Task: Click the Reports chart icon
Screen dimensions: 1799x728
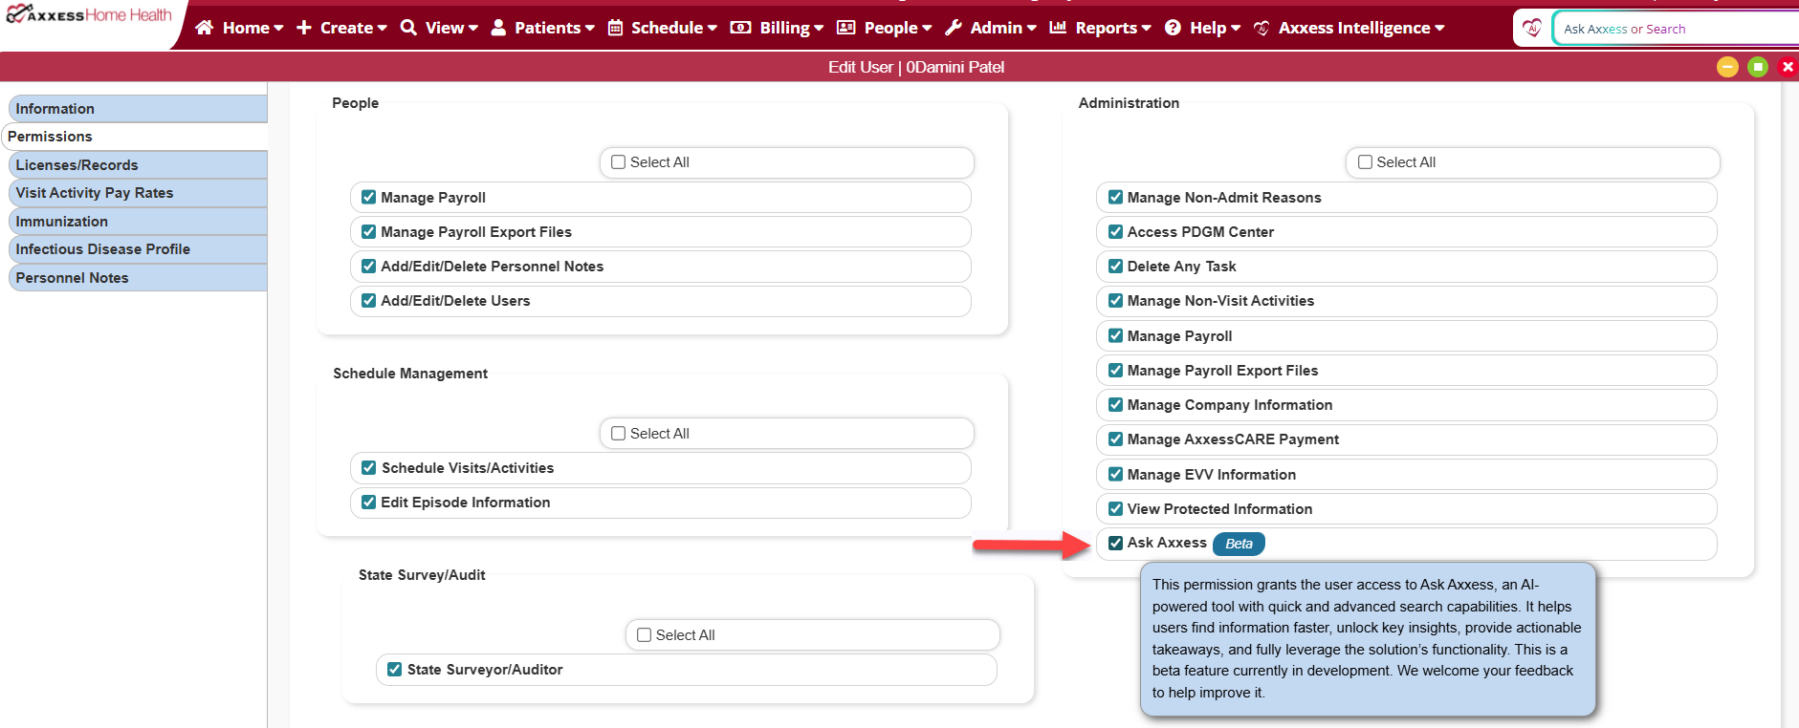Action: pyautogui.click(x=1058, y=28)
